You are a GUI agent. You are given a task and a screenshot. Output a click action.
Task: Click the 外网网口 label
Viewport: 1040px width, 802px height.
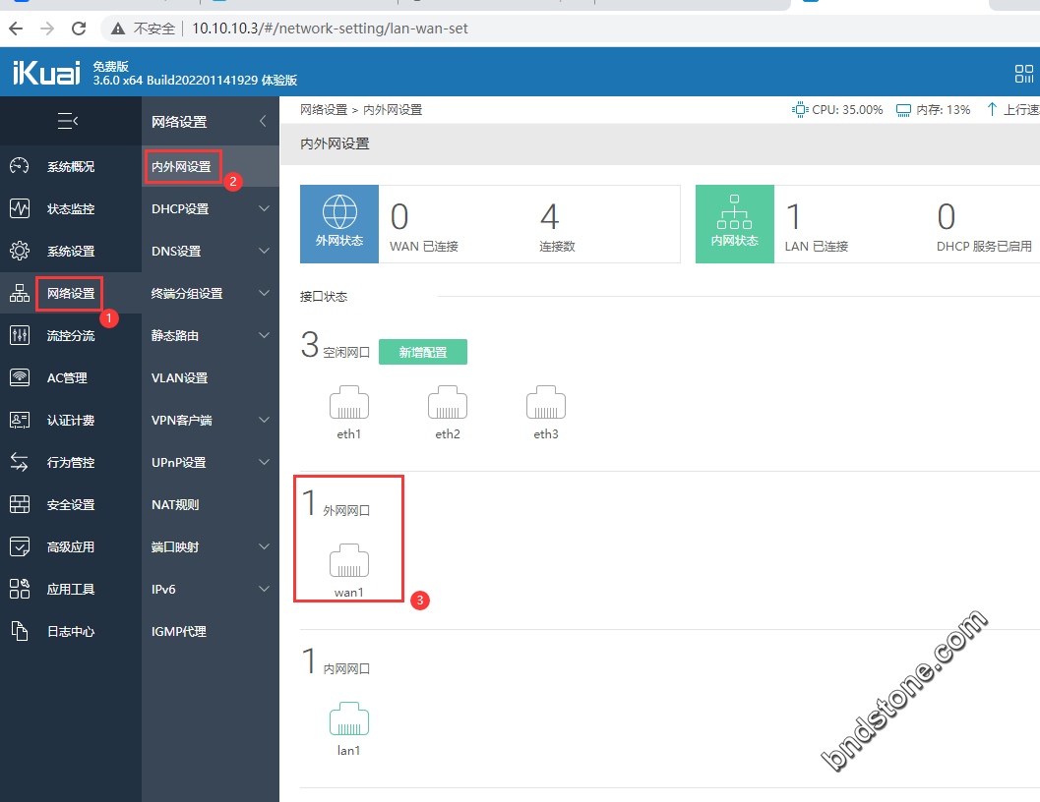point(346,510)
